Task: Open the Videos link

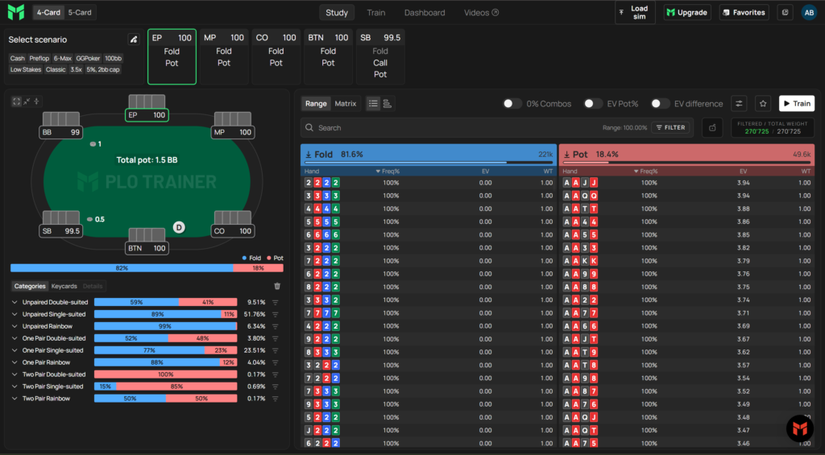Action: coord(481,13)
